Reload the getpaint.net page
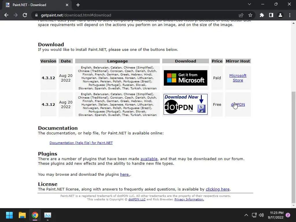Viewport: 296px width, 222px height. (25, 15)
